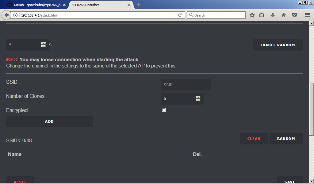Reload the page with refresh icon
The width and height of the screenshot is (314, 184).
(180, 15)
